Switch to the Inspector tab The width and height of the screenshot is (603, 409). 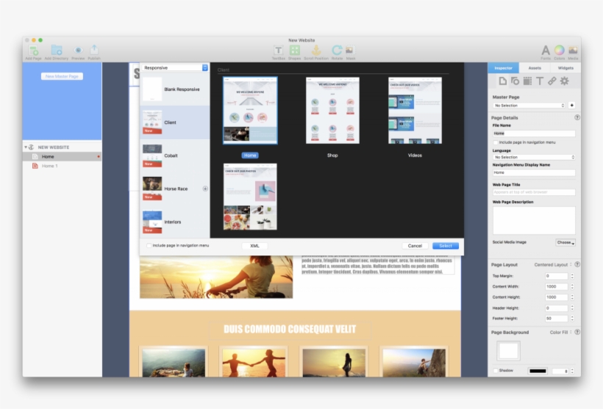point(504,68)
